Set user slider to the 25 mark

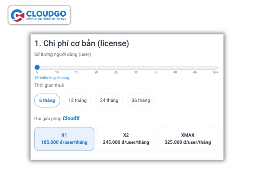(116, 68)
